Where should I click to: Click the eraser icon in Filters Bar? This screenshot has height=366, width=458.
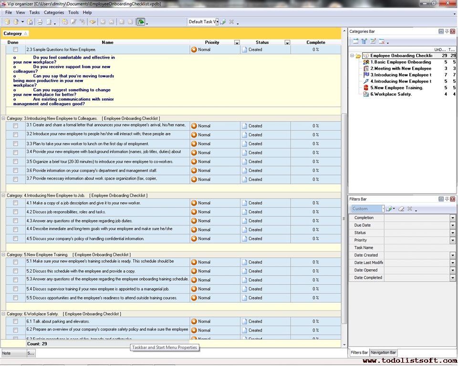coord(401,209)
